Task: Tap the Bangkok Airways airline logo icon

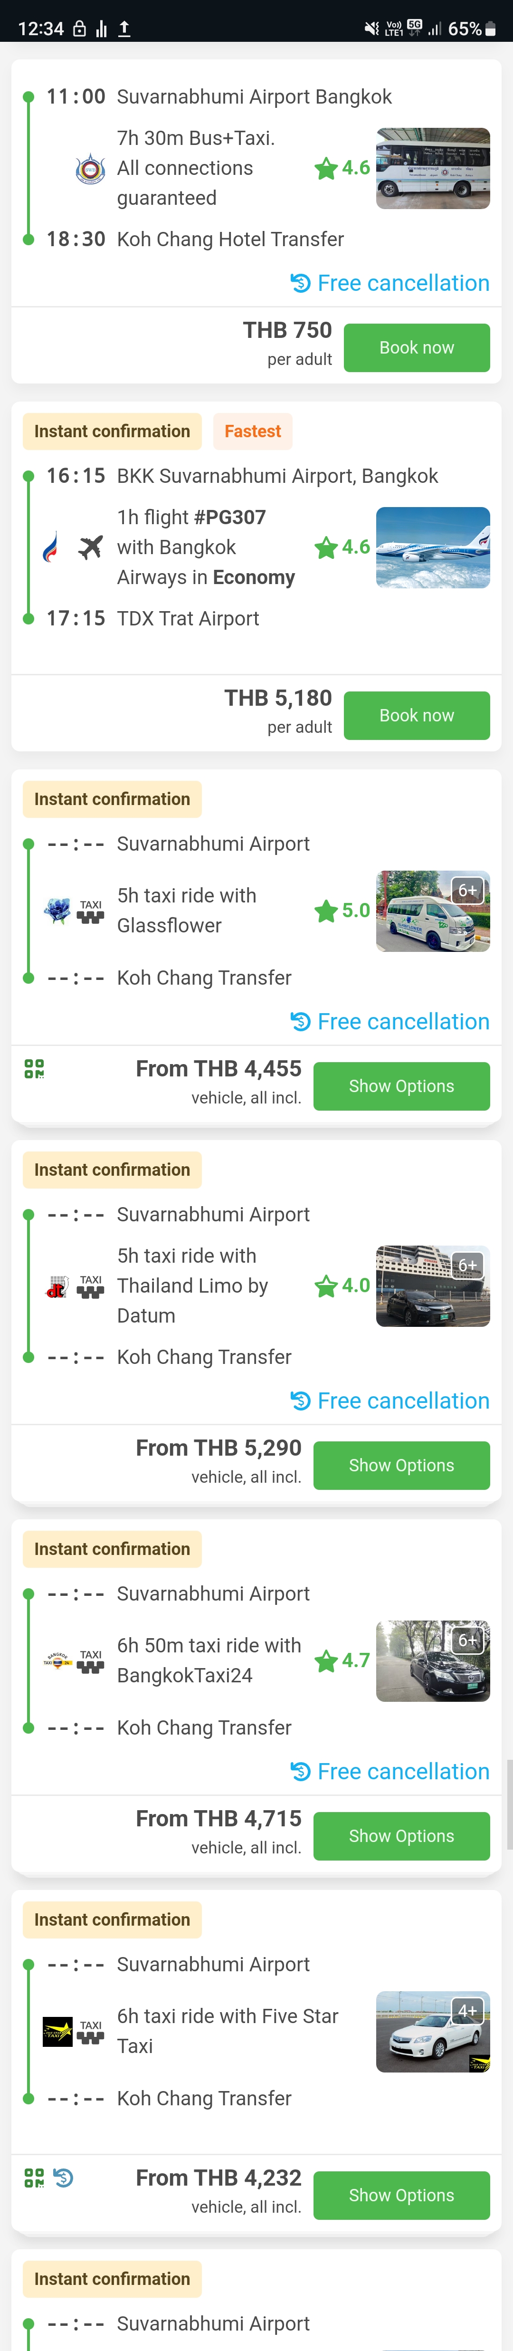Action: [52, 547]
